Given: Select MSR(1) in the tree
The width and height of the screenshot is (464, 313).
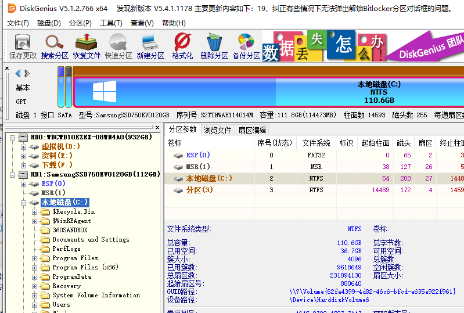Looking at the screenshot, I should click(53, 193).
